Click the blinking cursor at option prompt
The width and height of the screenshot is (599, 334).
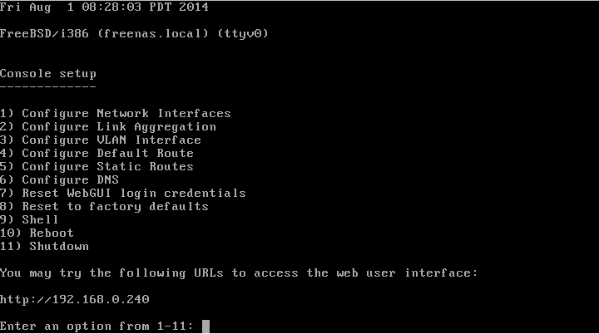pyautogui.click(x=206, y=327)
